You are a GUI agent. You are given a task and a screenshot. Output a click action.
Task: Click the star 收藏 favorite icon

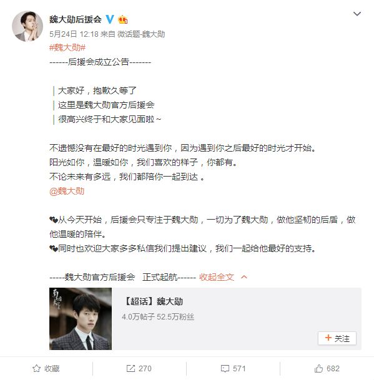click(36, 368)
